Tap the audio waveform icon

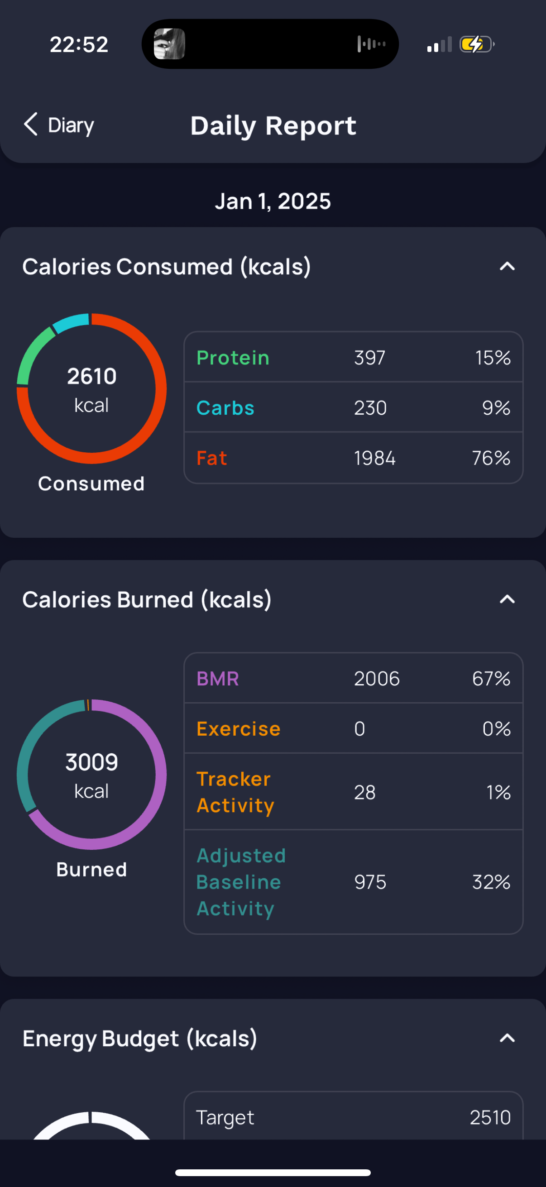point(371,44)
